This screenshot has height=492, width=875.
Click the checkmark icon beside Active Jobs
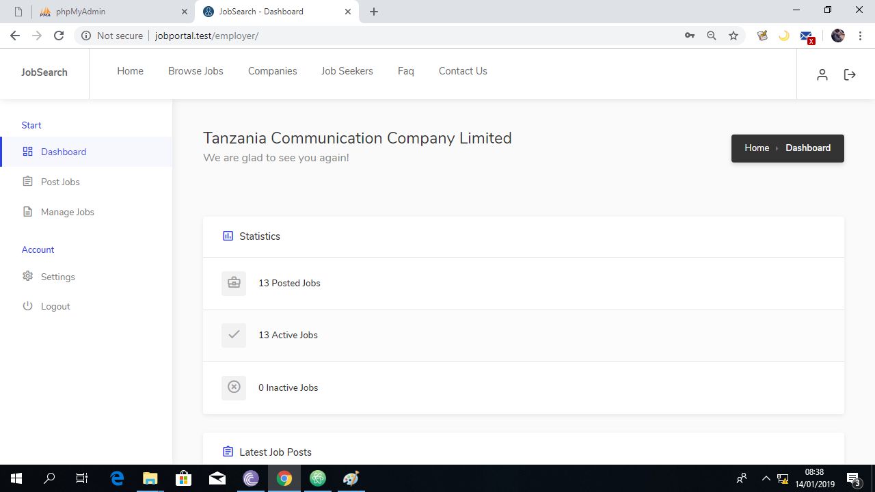pyautogui.click(x=234, y=335)
